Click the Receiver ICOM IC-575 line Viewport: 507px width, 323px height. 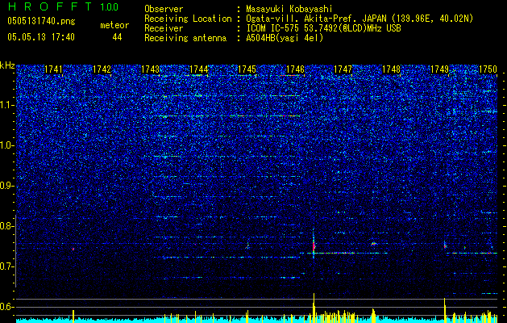click(323, 28)
